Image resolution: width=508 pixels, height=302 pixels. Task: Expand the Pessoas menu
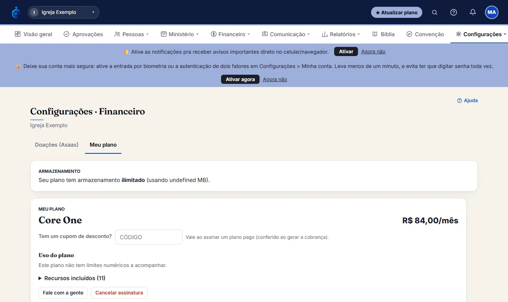coord(131,34)
